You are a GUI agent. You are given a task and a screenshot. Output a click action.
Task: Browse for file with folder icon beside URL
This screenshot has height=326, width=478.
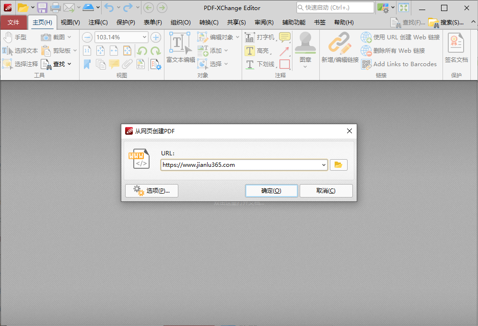point(338,165)
